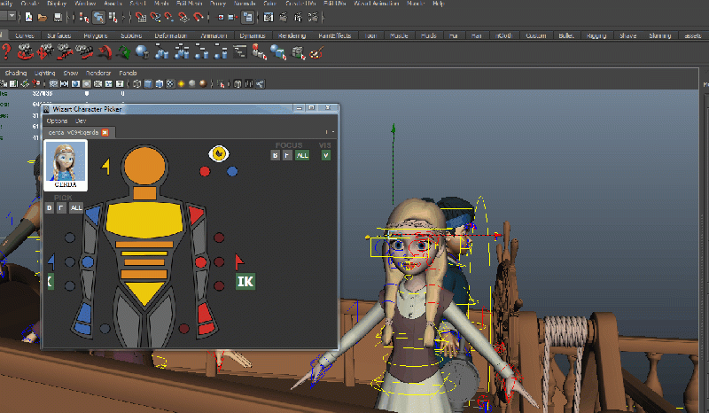
Task: Click the save scene floppy disk icon
Action: [58, 17]
